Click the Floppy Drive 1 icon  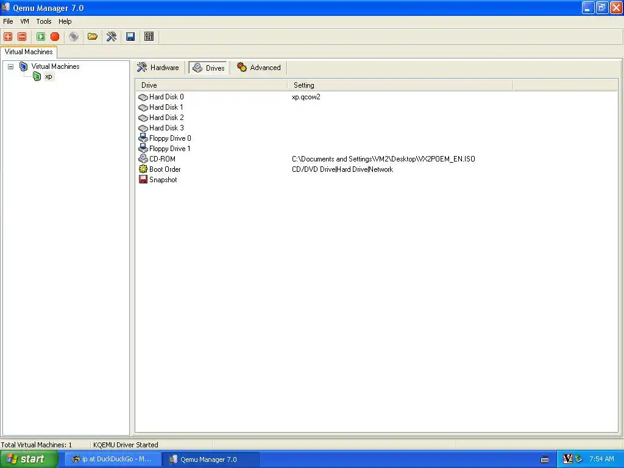click(x=143, y=149)
